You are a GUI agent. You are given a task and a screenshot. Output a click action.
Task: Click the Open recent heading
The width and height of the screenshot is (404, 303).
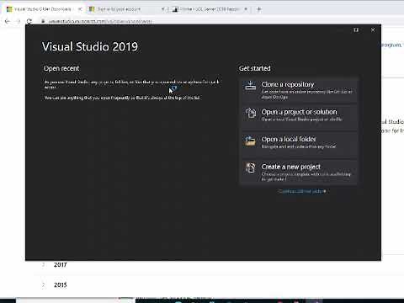click(x=61, y=68)
